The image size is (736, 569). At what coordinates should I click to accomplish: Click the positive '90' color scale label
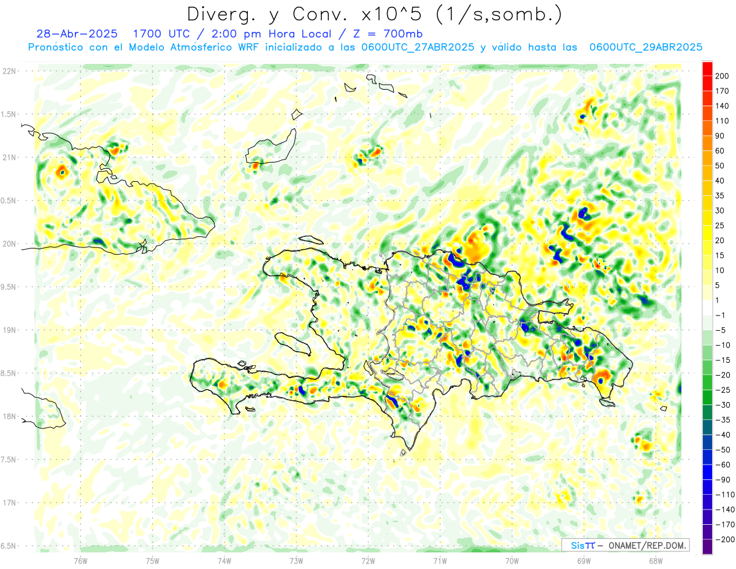(x=721, y=136)
